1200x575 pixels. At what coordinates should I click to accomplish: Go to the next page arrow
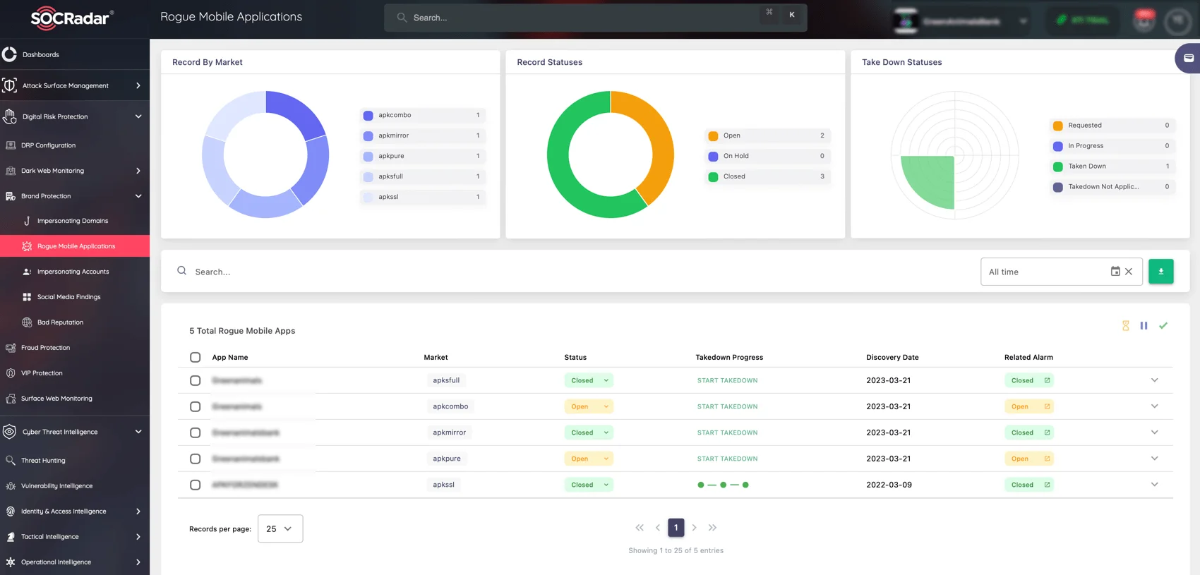[694, 528]
